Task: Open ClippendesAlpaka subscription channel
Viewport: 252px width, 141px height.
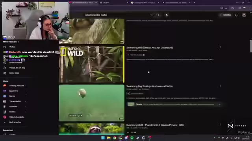Action: 17,117
